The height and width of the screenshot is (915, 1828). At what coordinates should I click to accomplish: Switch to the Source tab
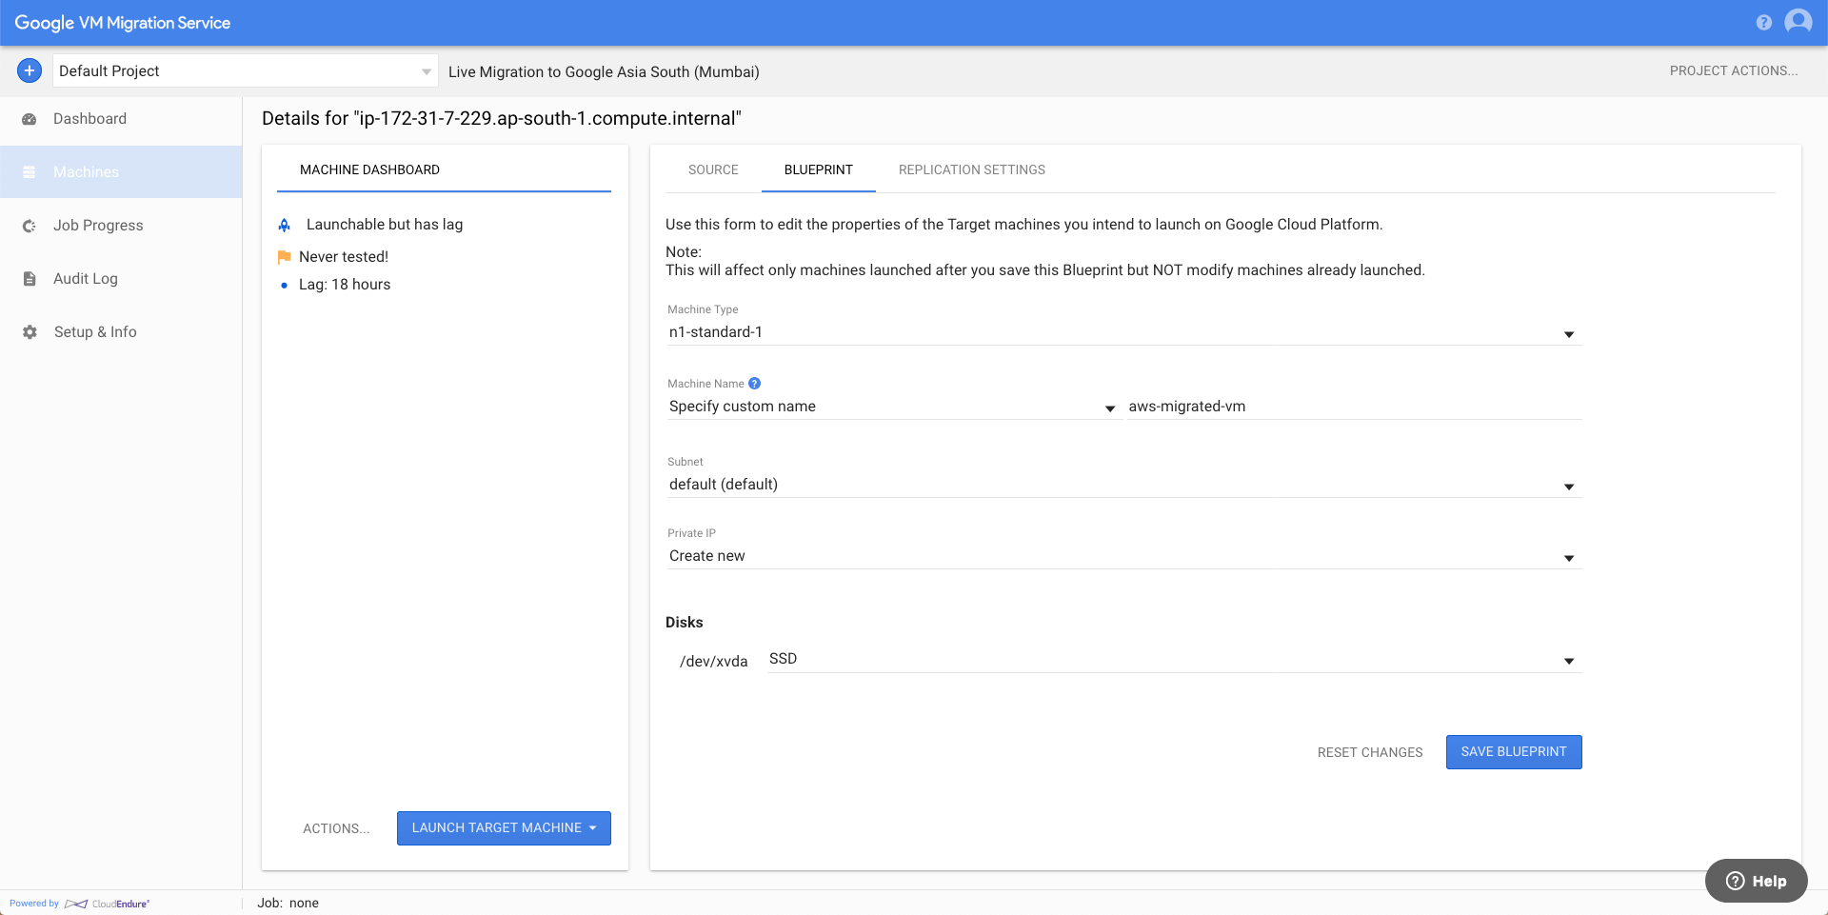[x=713, y=169]
